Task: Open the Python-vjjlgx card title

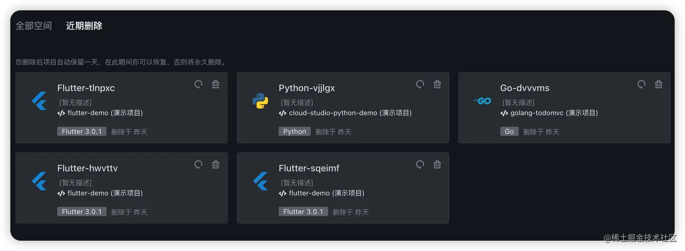Action: coord(307,88)
